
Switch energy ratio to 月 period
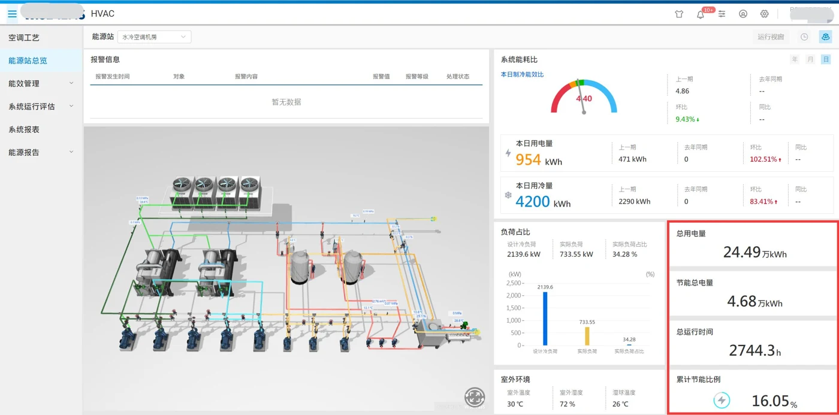click(x=810, y=59)
